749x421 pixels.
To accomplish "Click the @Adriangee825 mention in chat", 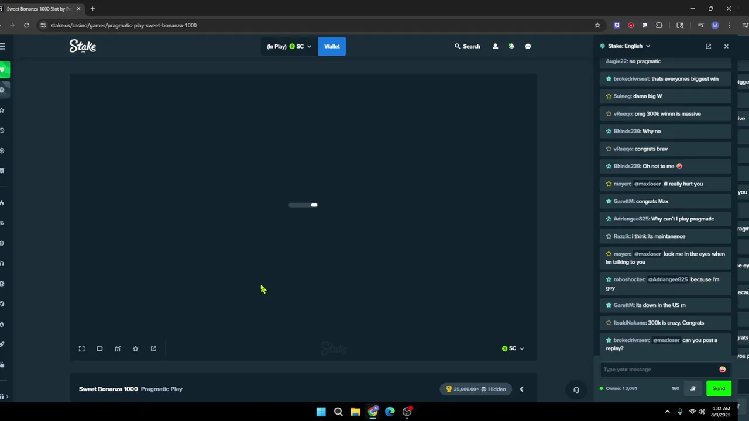I will (x=668, y=279).
